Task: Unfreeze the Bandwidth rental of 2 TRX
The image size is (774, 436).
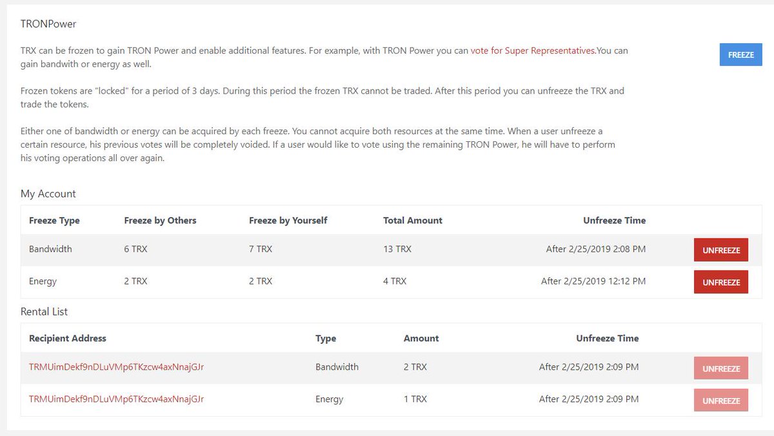Action: point(721,368)
